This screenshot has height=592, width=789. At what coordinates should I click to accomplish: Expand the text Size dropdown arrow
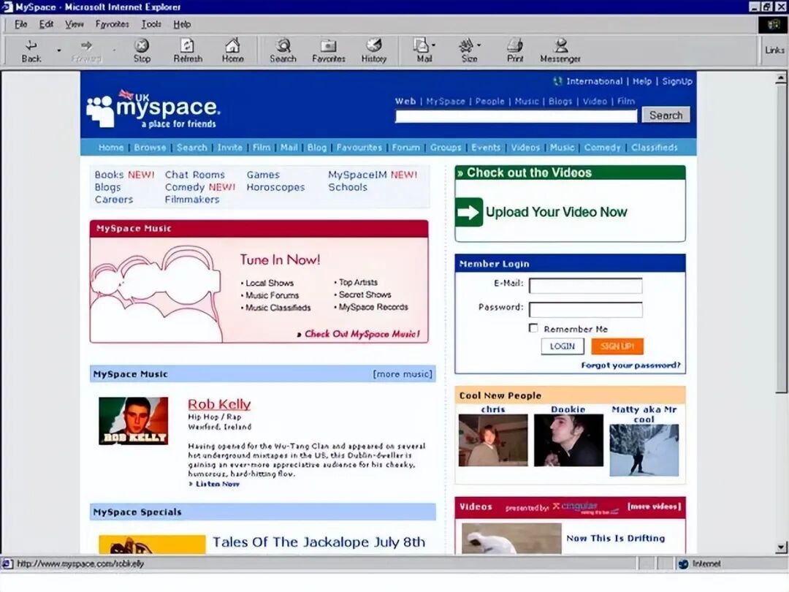479,45
